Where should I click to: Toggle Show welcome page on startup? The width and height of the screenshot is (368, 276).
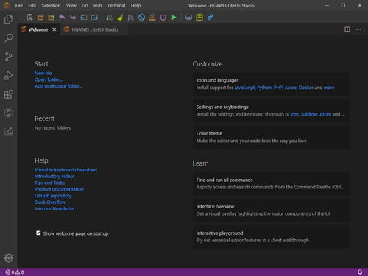38,233
